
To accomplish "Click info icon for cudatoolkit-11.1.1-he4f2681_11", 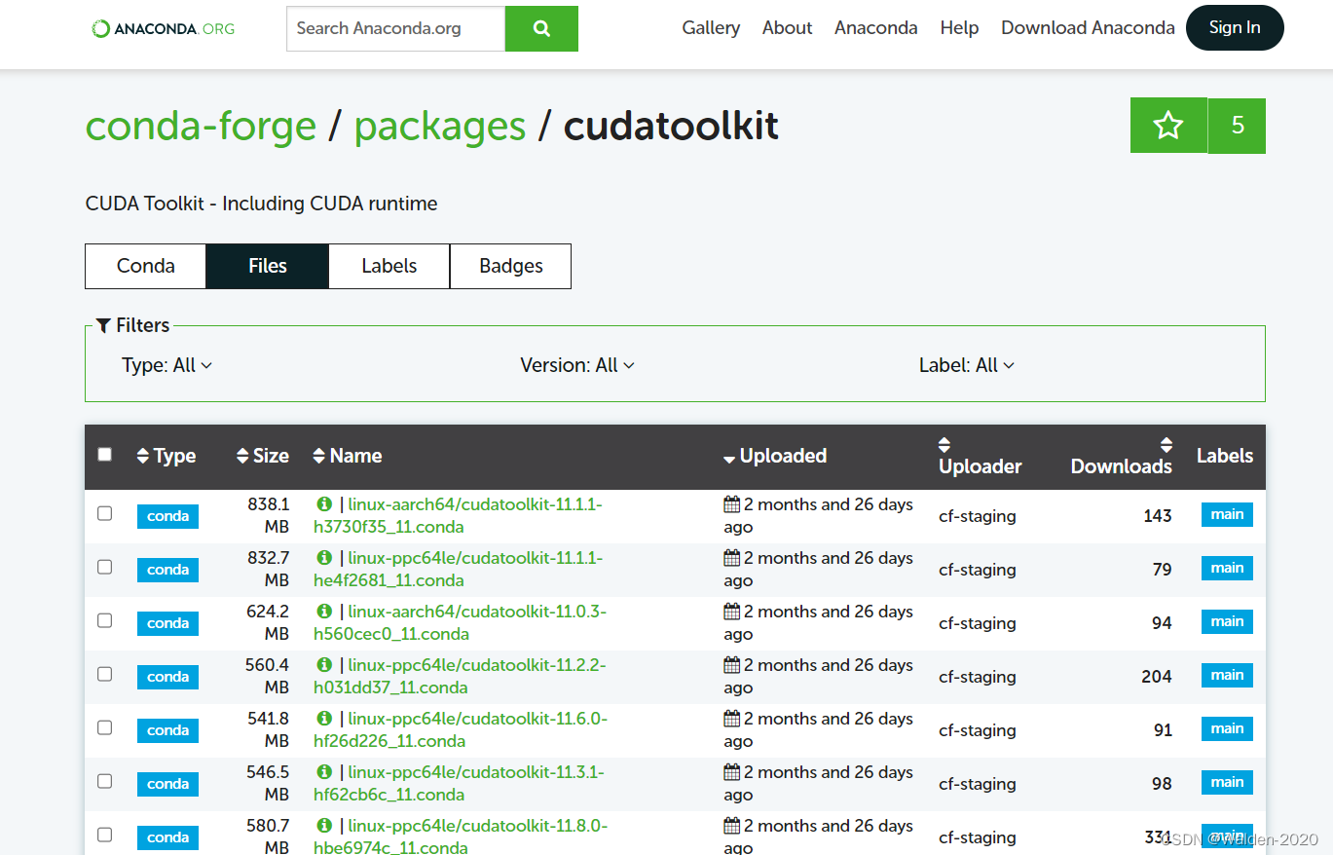I will 324,558.
